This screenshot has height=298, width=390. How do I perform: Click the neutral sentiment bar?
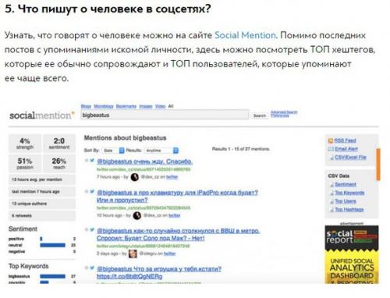coord(52,245)
